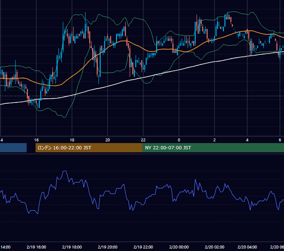
Task: Click the hour 22 axis tick label
Action: (x=143, y=140)
